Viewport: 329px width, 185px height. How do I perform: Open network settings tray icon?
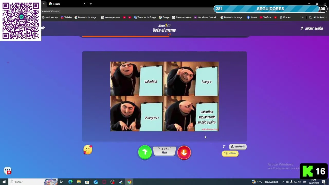point(296,182)
